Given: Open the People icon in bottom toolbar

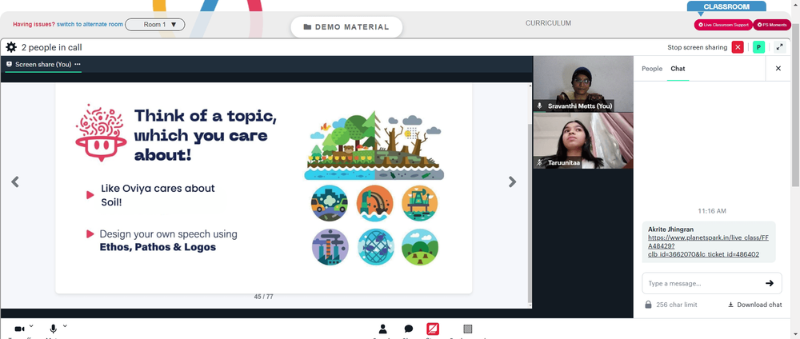Looking at the screenshot, I should (382, 329).
